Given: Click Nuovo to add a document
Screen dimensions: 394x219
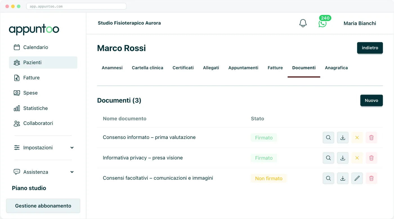Looking at the screenshot, I should [371, 100].
